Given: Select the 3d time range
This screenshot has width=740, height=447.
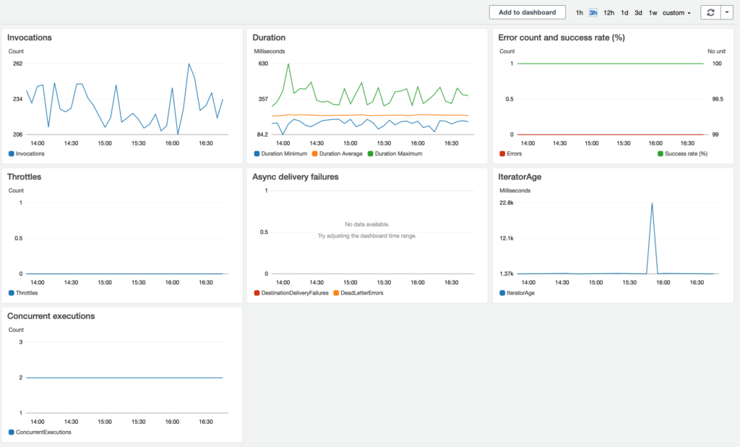Looking at the screenshot, I should [x=638, y=12].
